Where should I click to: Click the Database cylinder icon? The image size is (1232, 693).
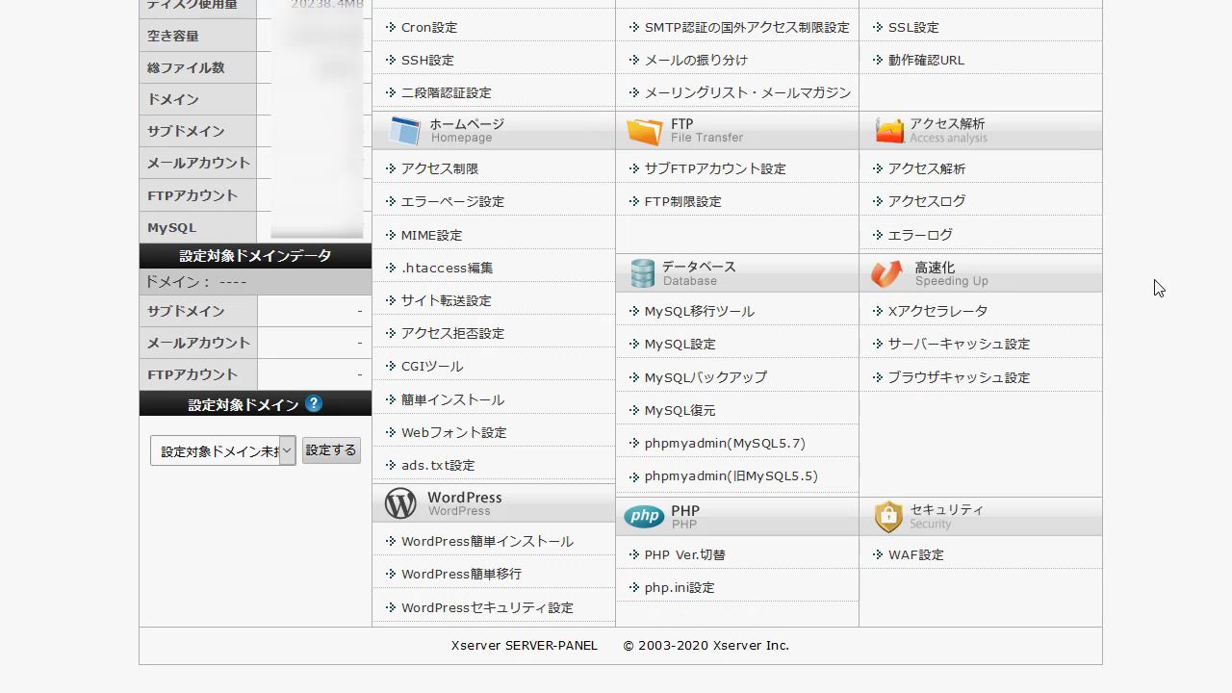pos(642,273)
